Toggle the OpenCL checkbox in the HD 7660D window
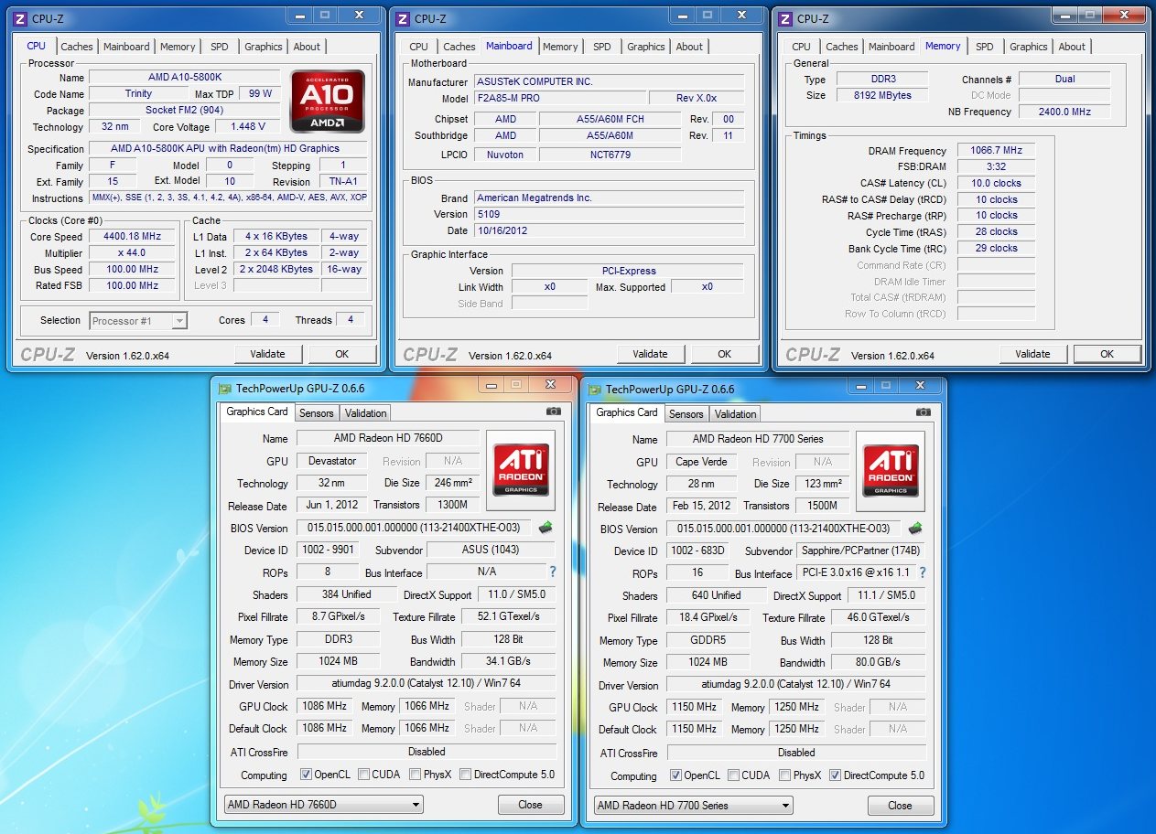The height and width of the screenshot is (834, 1156). point(306,775)
